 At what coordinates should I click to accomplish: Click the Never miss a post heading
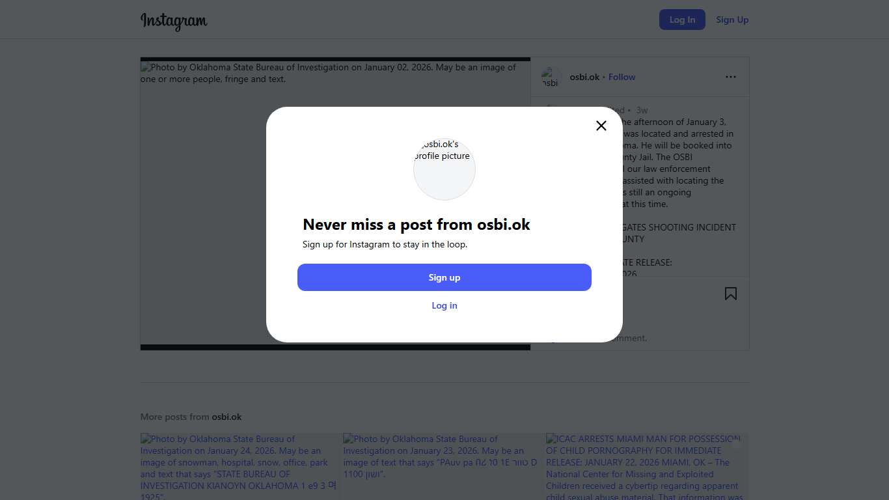[x=417, y=225]
